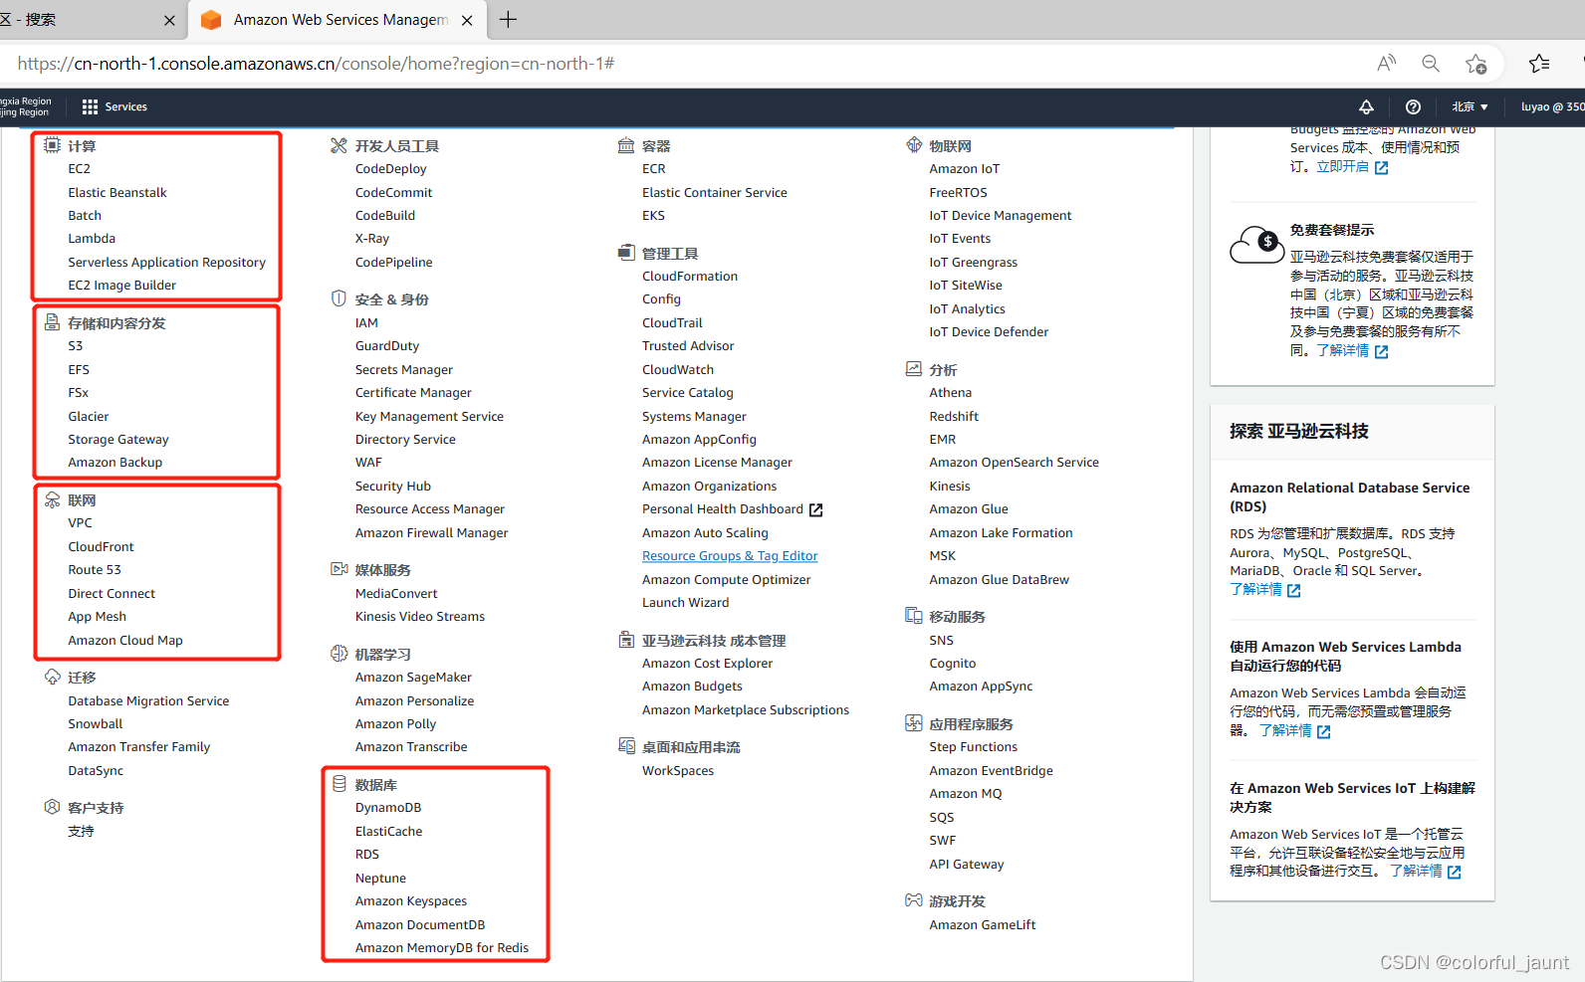Open the CloudWatch service link
Screen dimensions: 1585x982
pyautogui.click(x=678, y=370)
